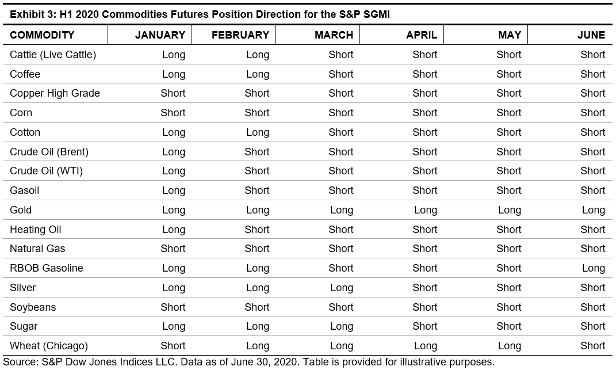Click the Exhibit 3 table title
Image resolution: width=616 pixels, height=370 pixels.
(200, 14)
